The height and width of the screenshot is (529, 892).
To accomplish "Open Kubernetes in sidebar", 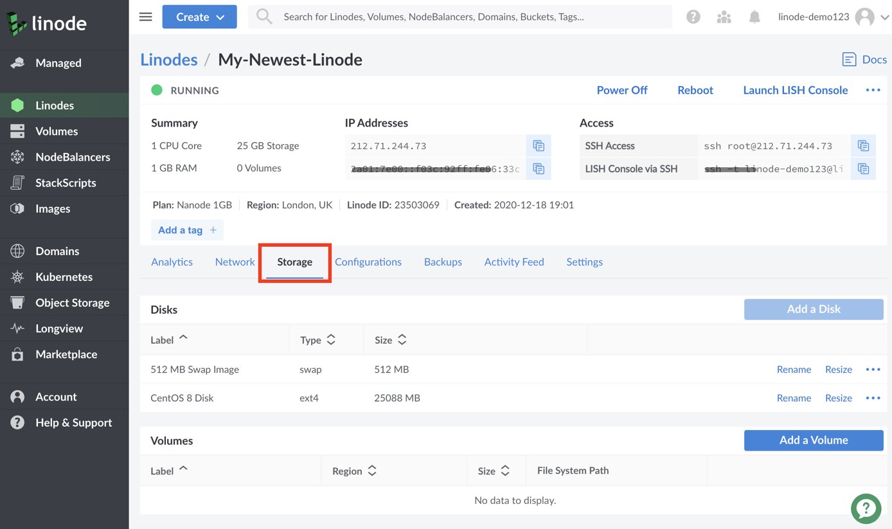I will click(64, 277).
